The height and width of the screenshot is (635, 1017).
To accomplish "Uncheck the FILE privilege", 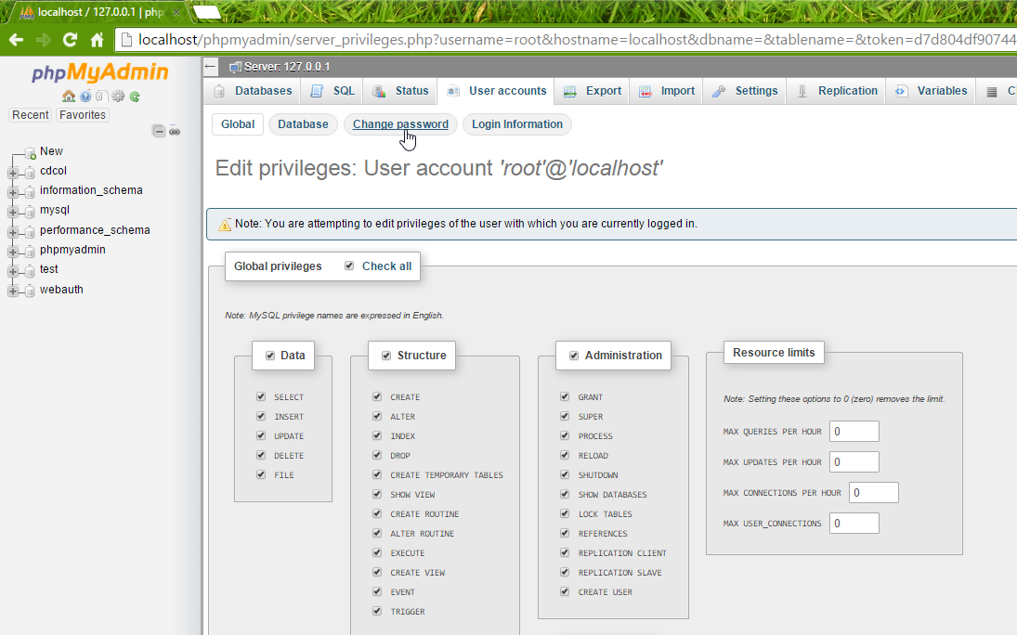I will (261, 474).
